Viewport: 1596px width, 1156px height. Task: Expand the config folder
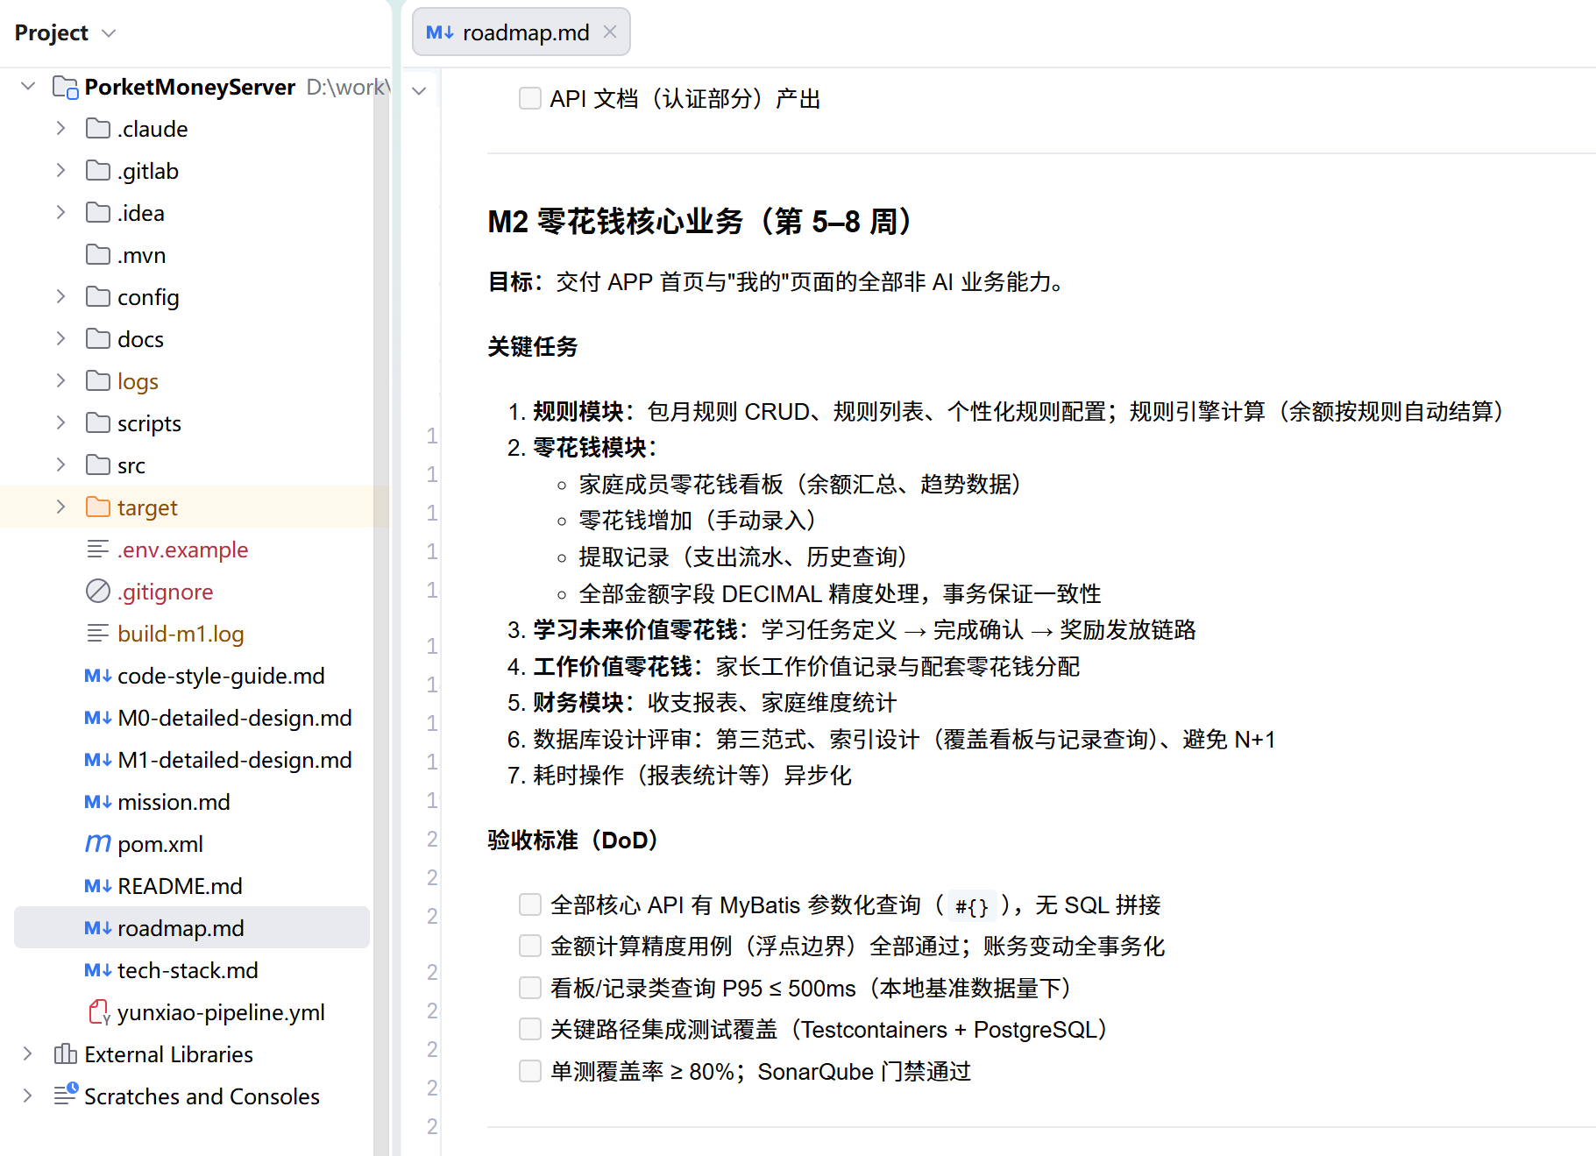click(60, 296)
